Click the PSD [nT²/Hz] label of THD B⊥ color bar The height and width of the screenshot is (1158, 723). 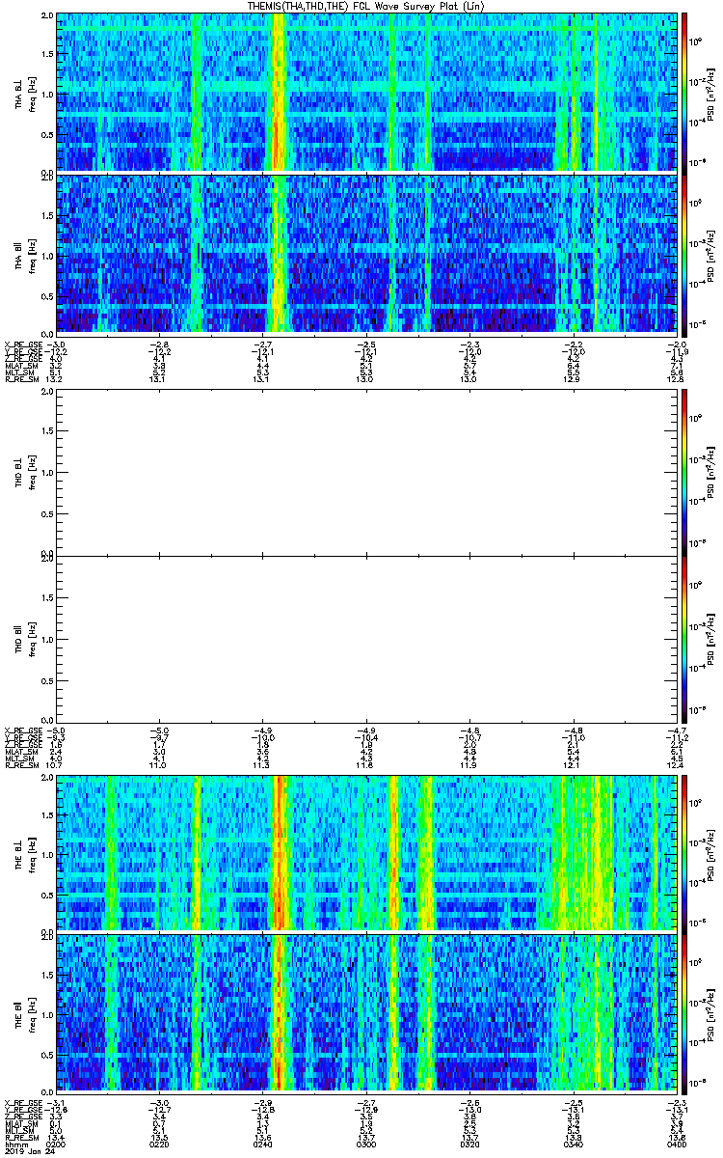pos(711,475)
